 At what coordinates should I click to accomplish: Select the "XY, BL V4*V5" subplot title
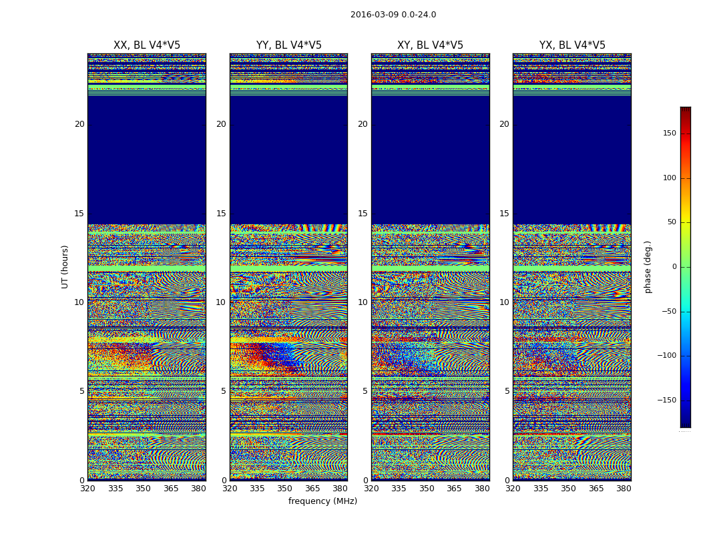point(430,45)
